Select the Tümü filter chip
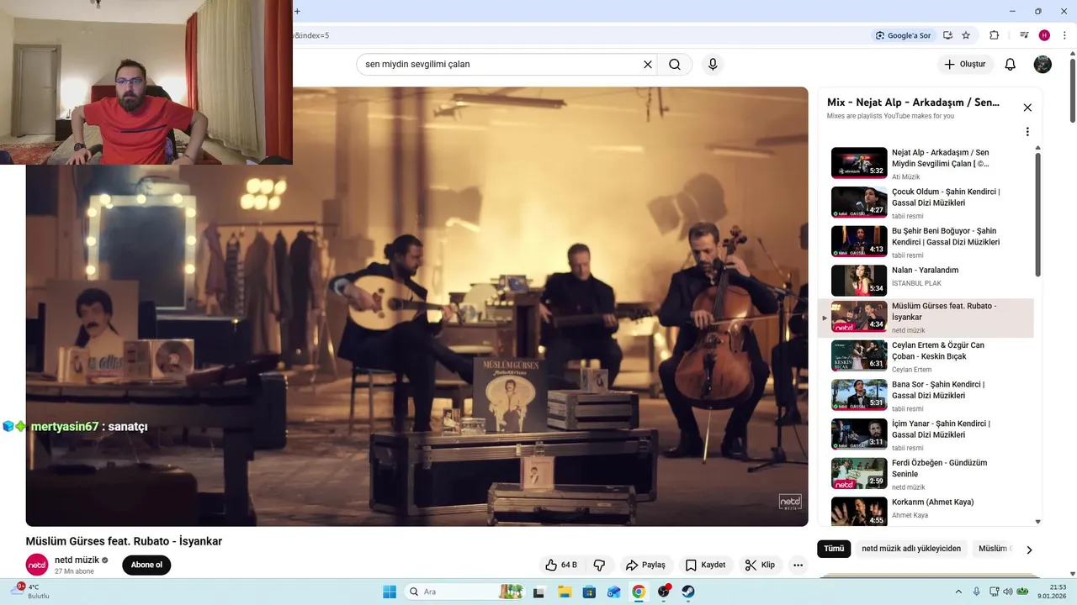1077x605 pixels. [834, 549]
